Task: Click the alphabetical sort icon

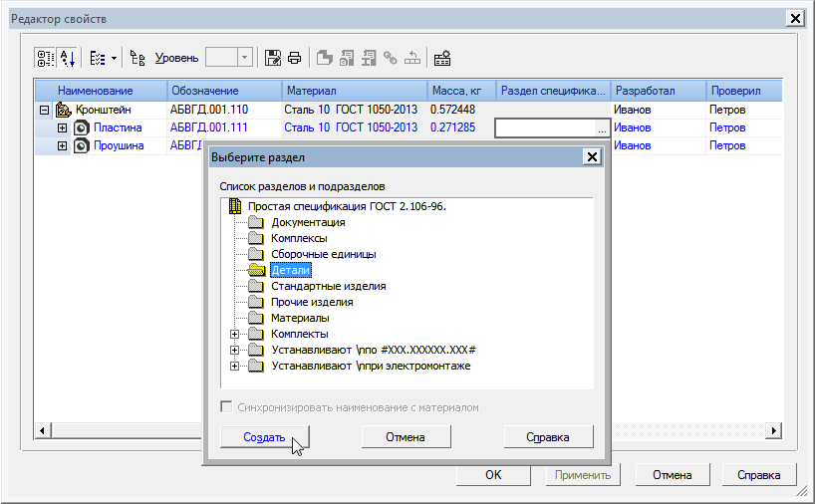Action: tap(68, 58)
